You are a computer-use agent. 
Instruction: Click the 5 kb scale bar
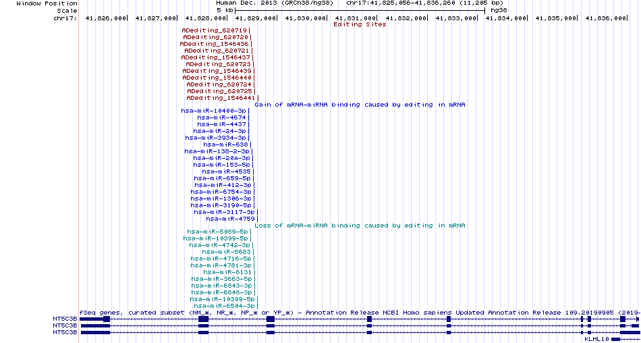[360, 10]
